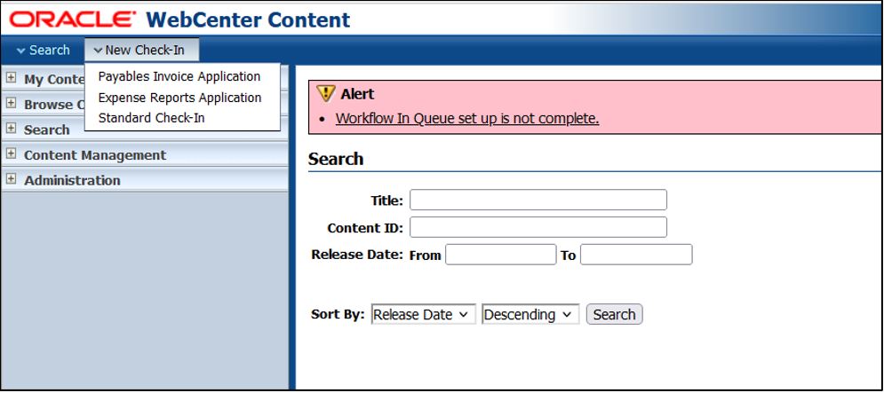Expand the Content Management plus icon
The height and width of the screenshot is (393, 884).
(x=11, y=154)
